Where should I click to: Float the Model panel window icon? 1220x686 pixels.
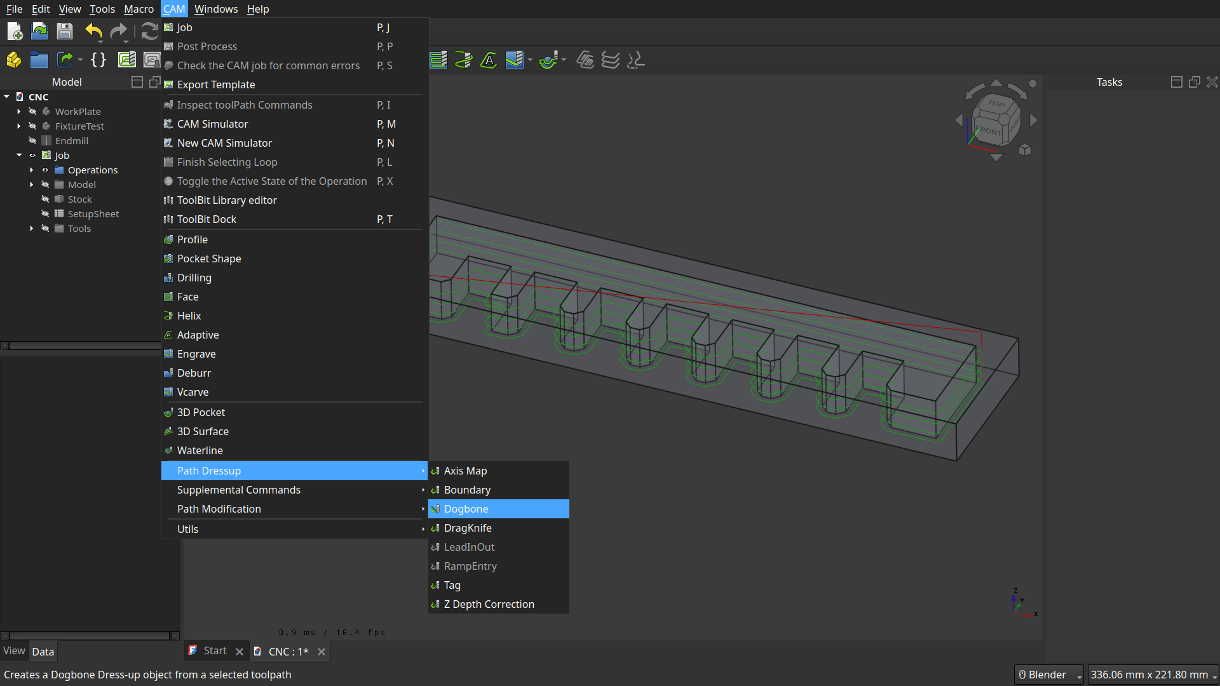coord(154,82)
